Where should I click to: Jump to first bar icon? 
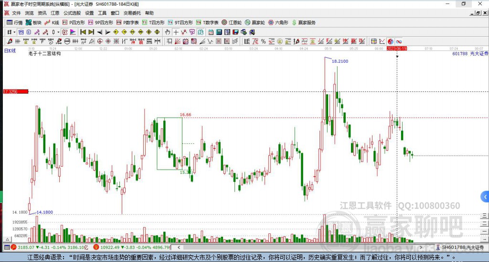[x=83, y=32]
